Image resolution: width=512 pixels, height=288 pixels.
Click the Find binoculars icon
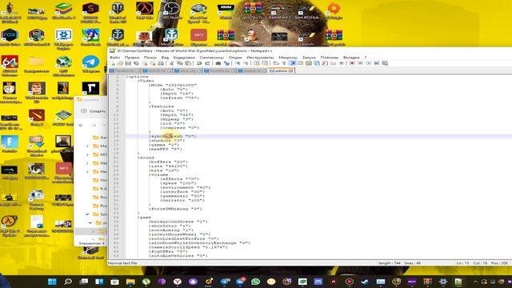coord(218,63)
